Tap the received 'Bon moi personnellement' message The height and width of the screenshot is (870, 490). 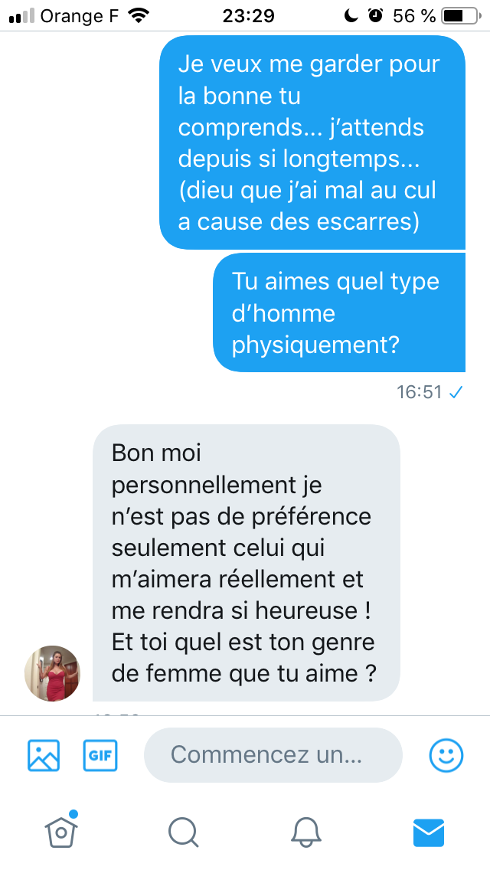click(247, 563)
